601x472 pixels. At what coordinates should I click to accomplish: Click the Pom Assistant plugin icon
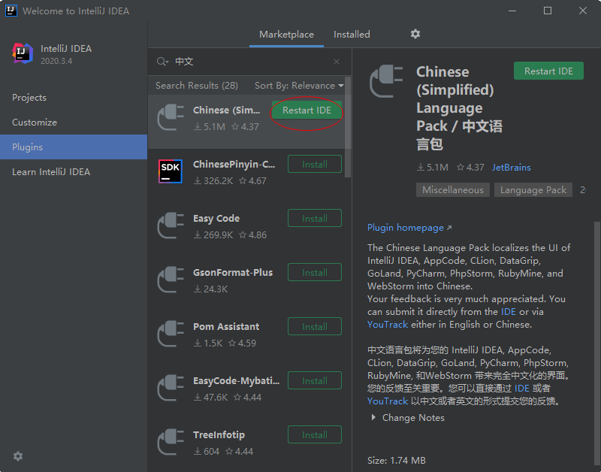(x=171, y=334)
